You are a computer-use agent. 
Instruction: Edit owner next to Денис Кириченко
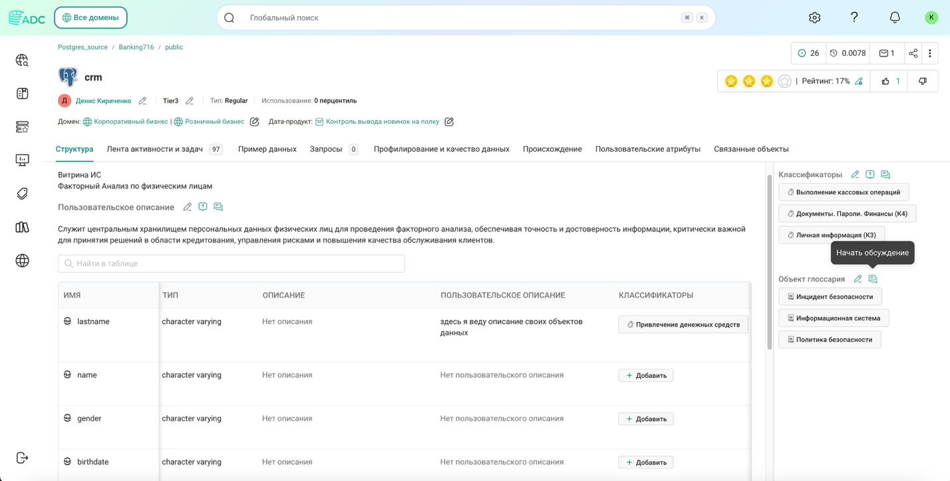142,101
